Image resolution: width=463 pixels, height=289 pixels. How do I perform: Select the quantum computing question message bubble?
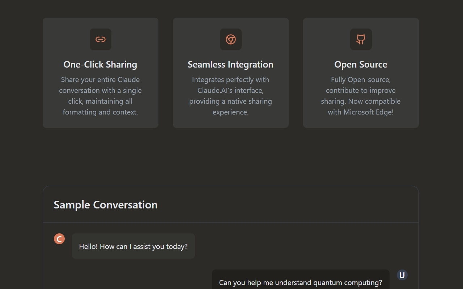tap(300, 282)
